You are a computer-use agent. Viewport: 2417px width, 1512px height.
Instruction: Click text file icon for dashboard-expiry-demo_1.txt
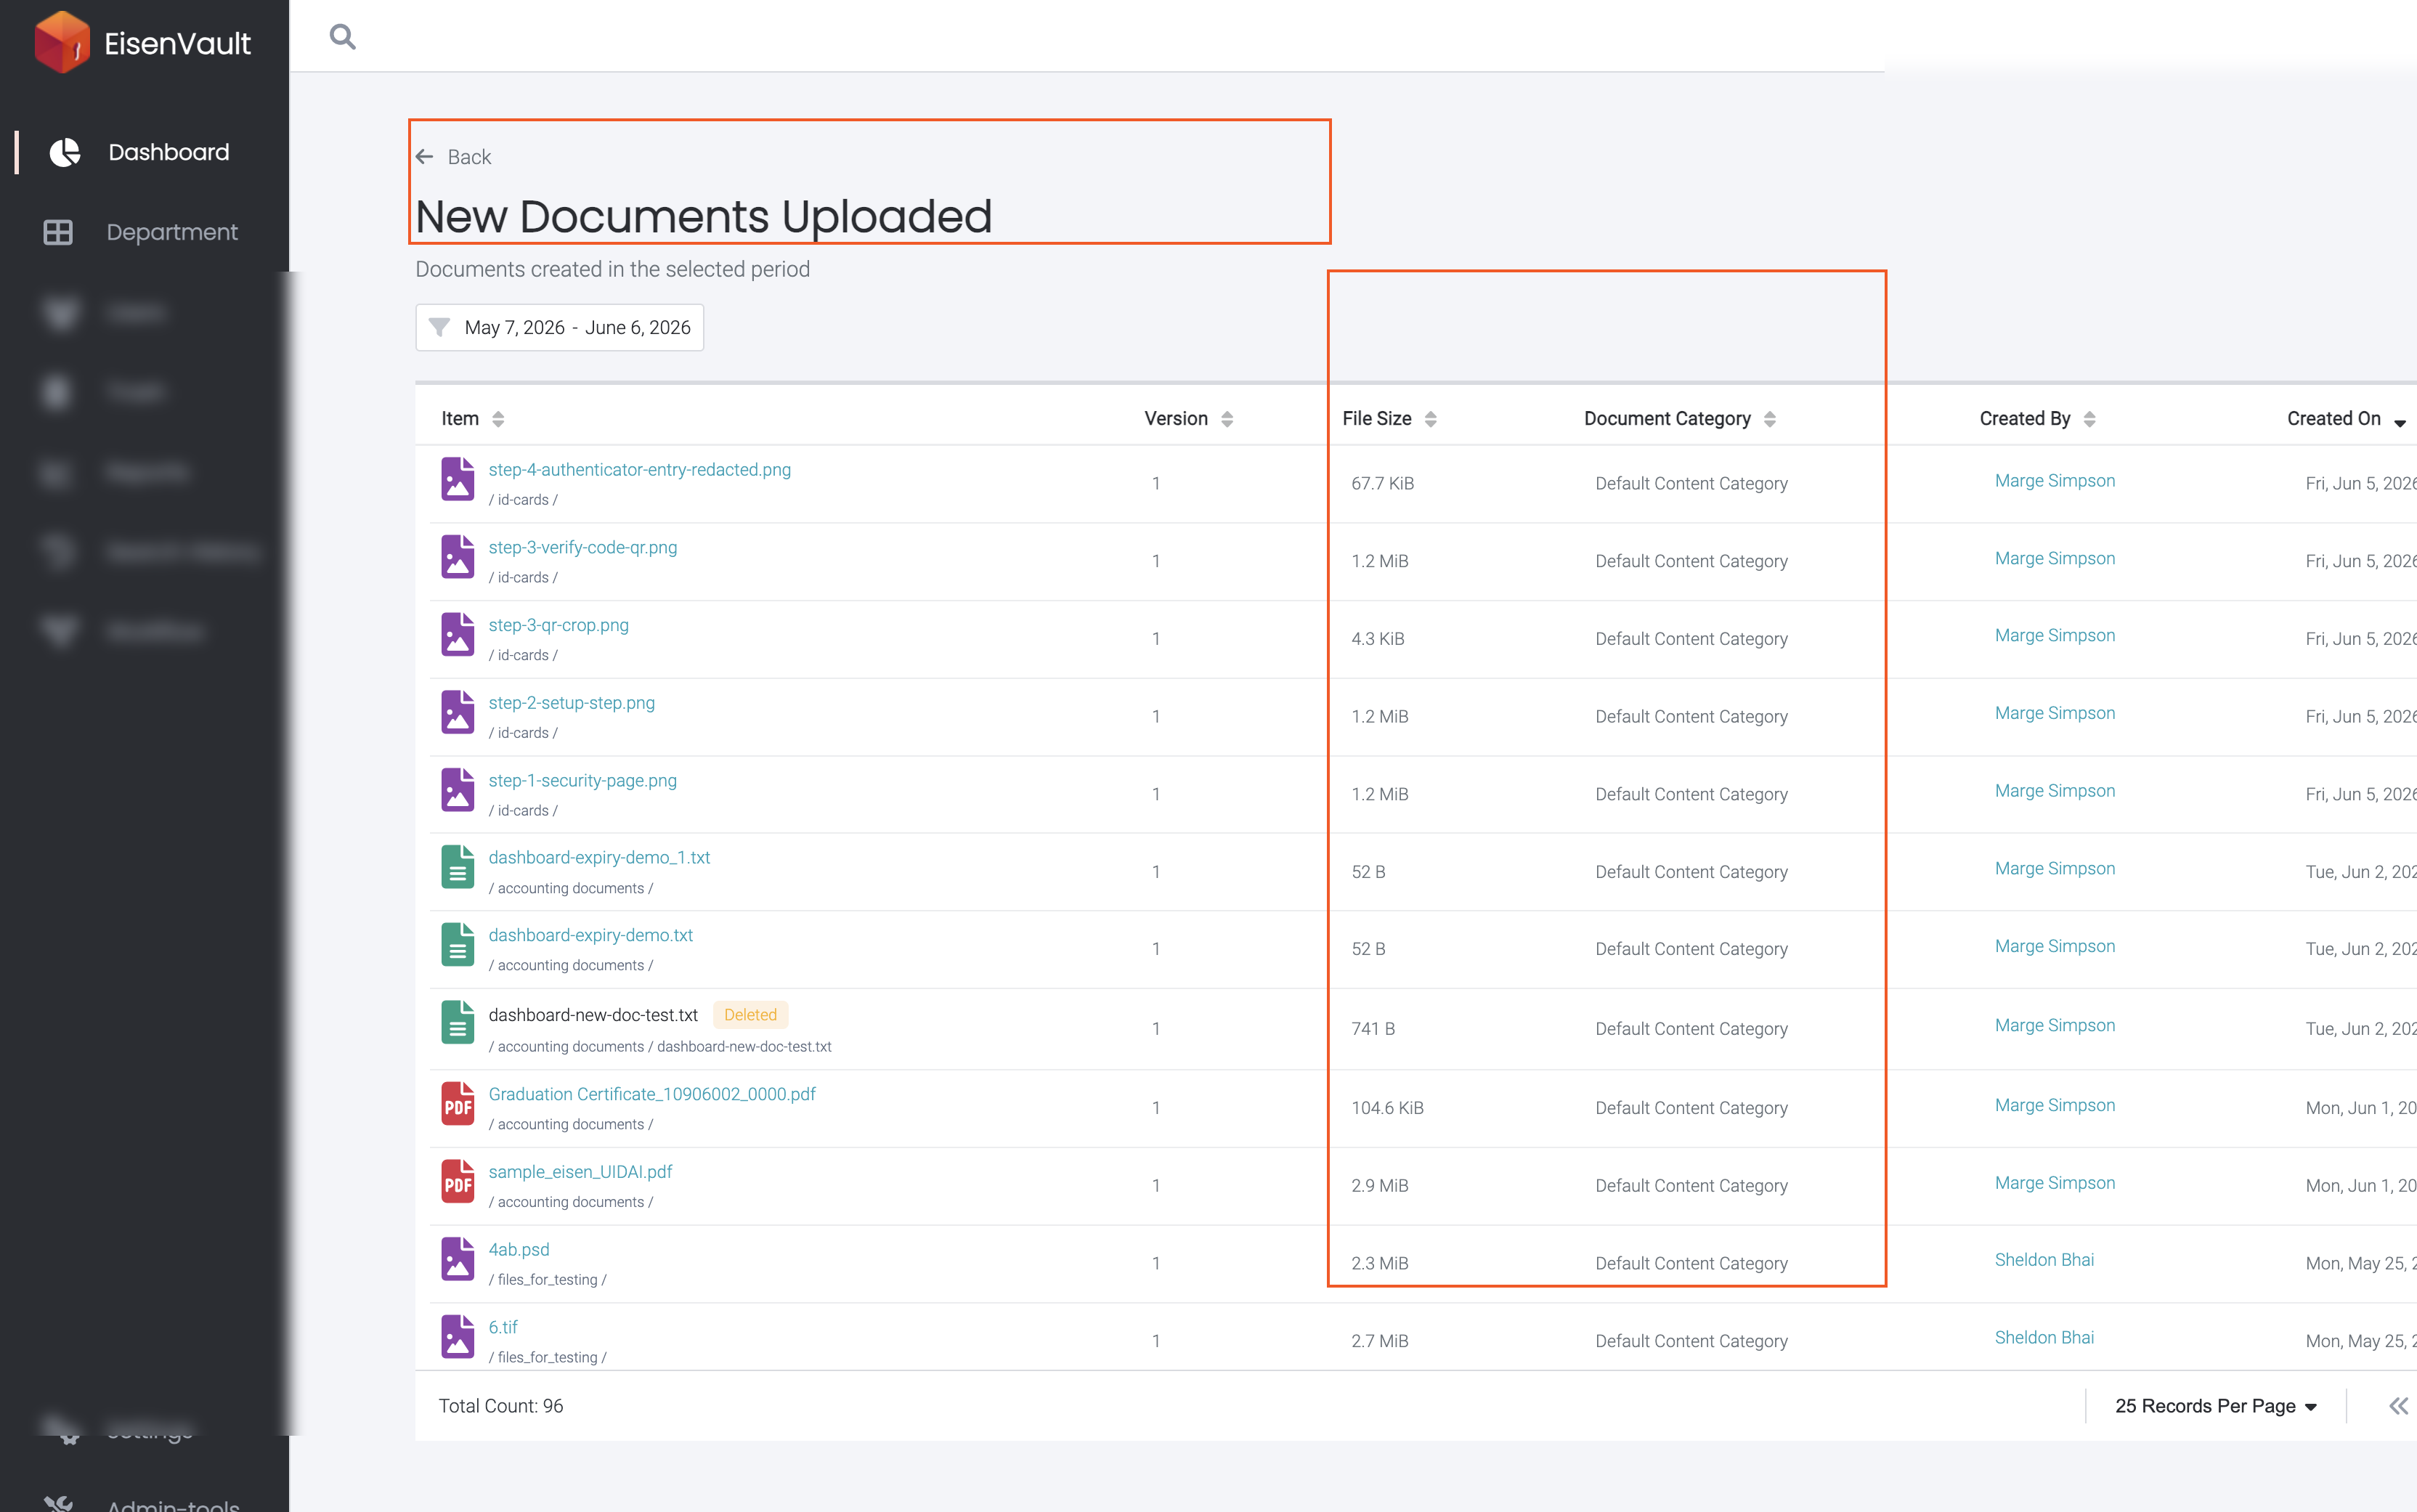coord(458,867)
